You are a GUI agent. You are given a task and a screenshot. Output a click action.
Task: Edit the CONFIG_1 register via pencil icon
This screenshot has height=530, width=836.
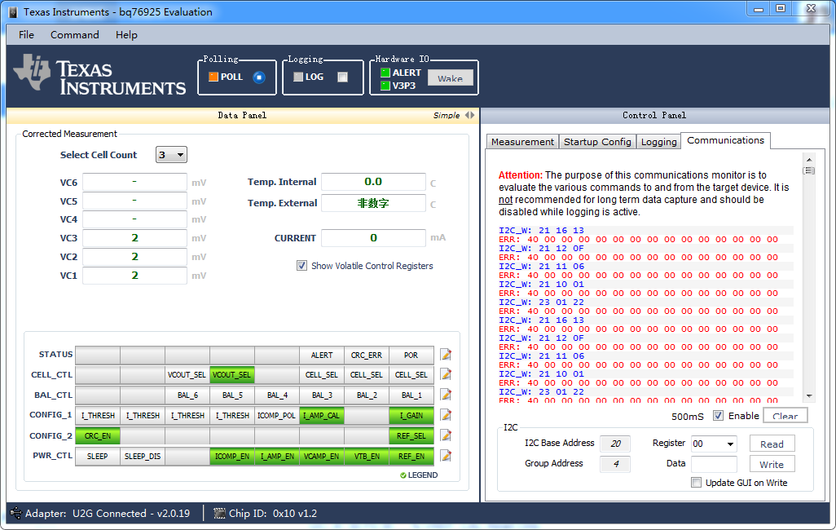tap(446, 415)
